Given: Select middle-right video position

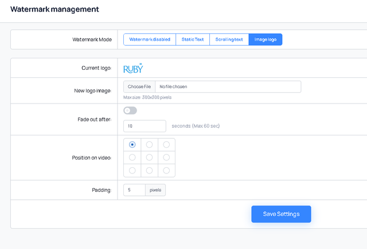Looking at the screenshot, I should [166, 157].
